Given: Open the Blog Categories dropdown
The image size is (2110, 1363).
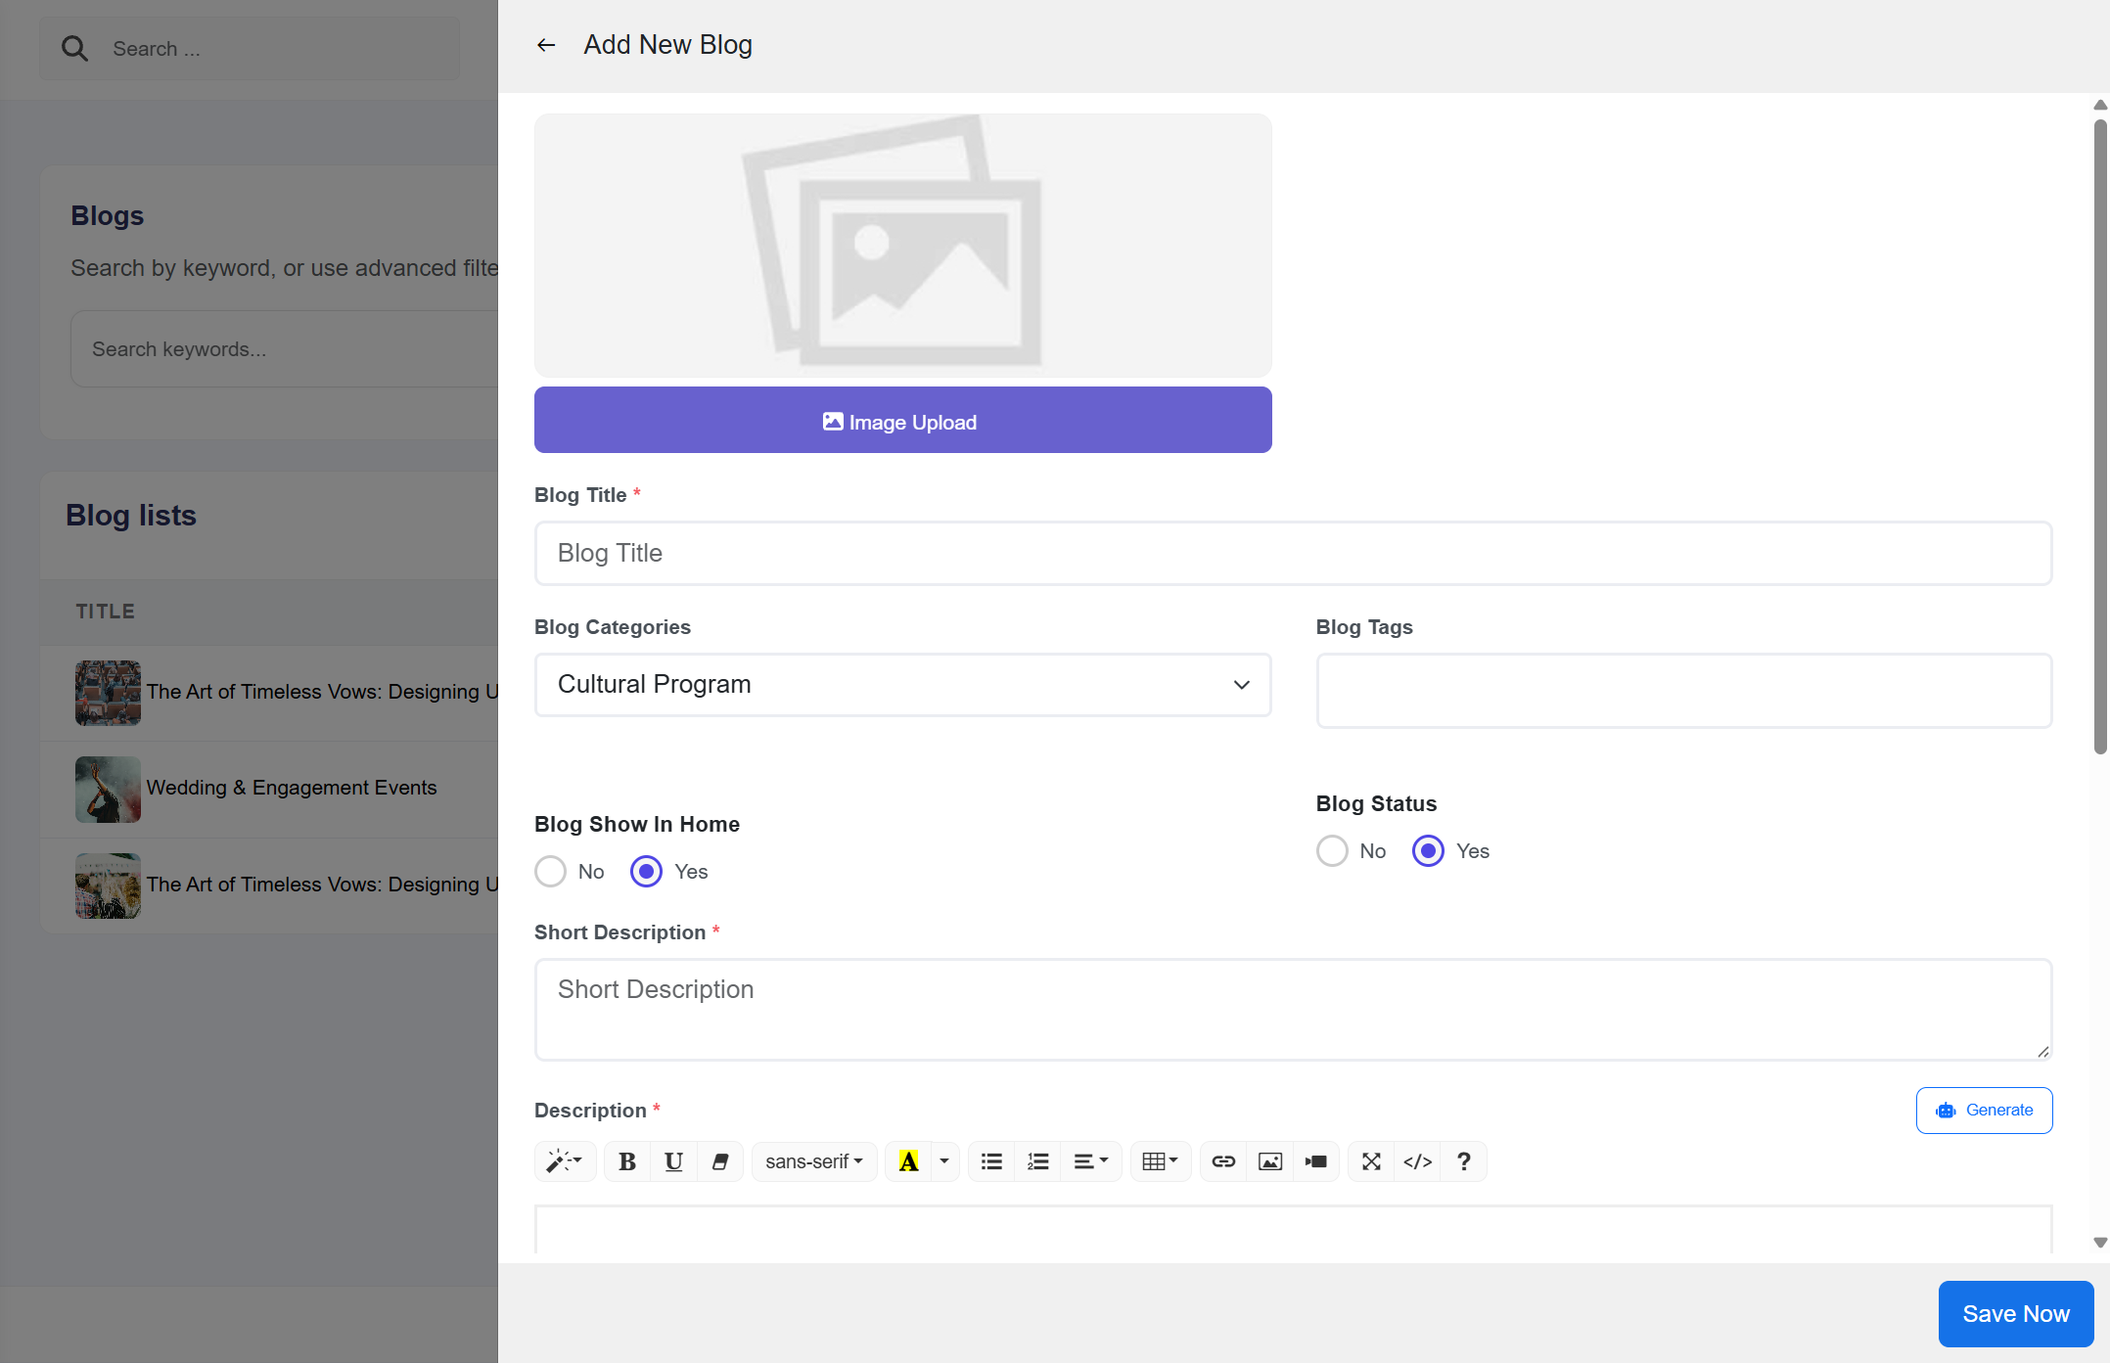Looking at the screenshot, I should [902, 685].
